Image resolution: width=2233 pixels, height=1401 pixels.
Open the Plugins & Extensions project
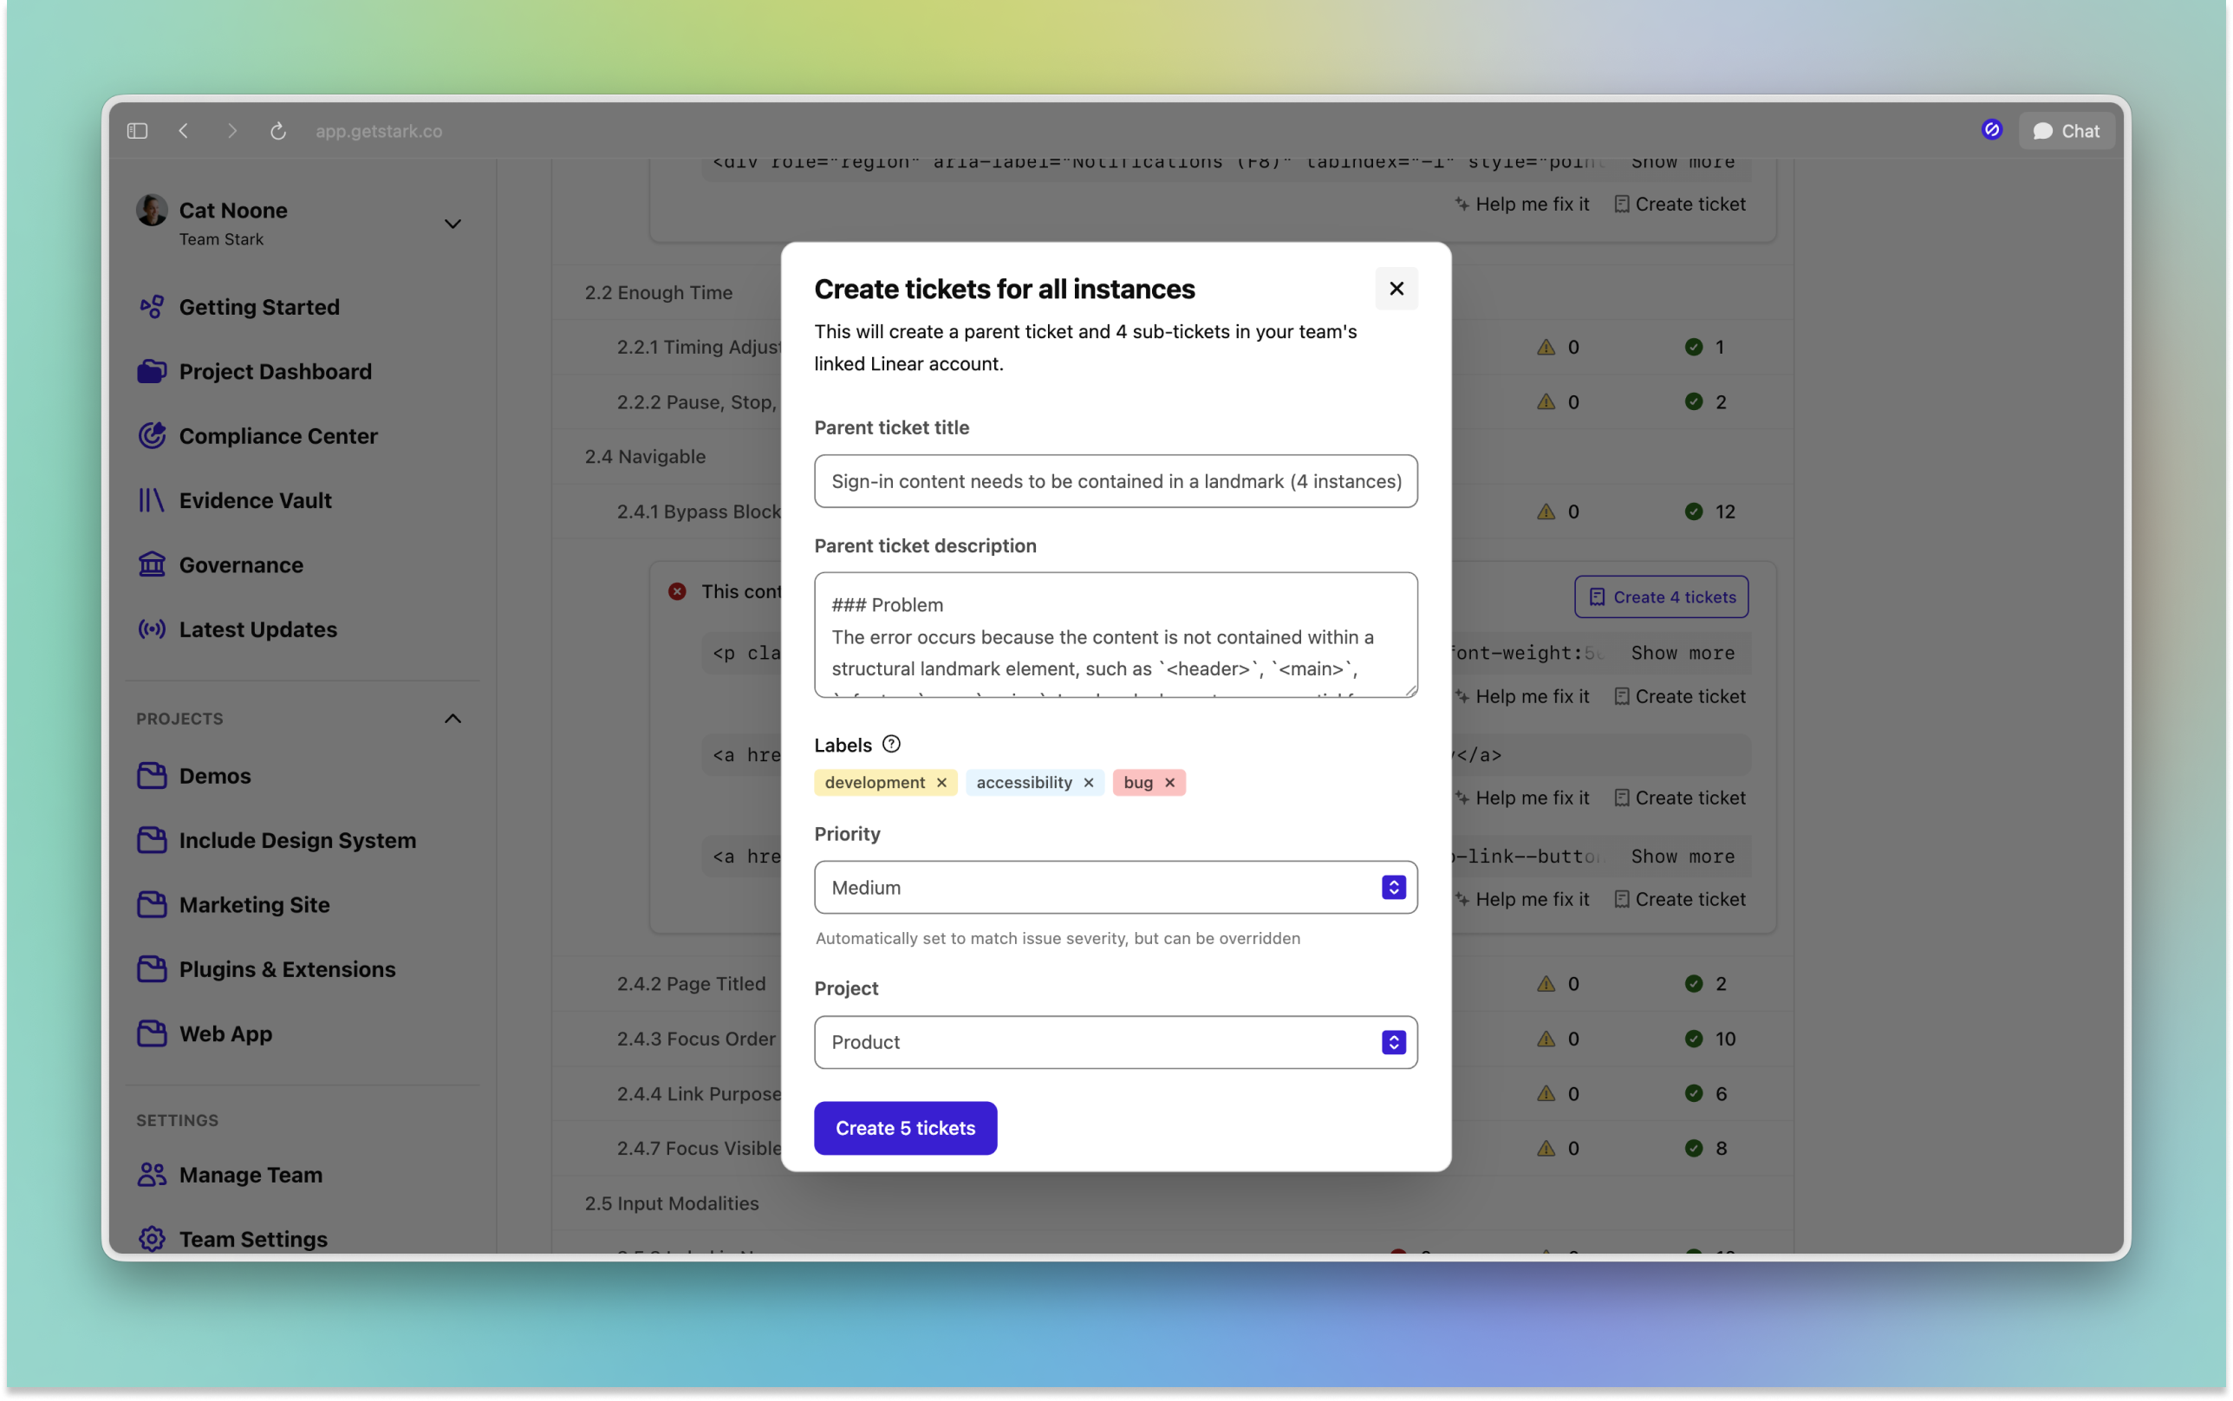pos(287,969)
